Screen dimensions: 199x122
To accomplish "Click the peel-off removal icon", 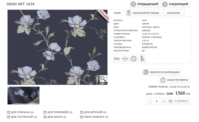I will click(x=142, y=59).
